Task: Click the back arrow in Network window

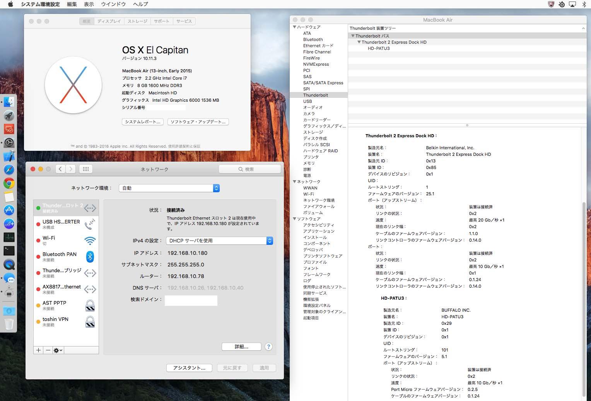Action: click(x=60, y=169)
